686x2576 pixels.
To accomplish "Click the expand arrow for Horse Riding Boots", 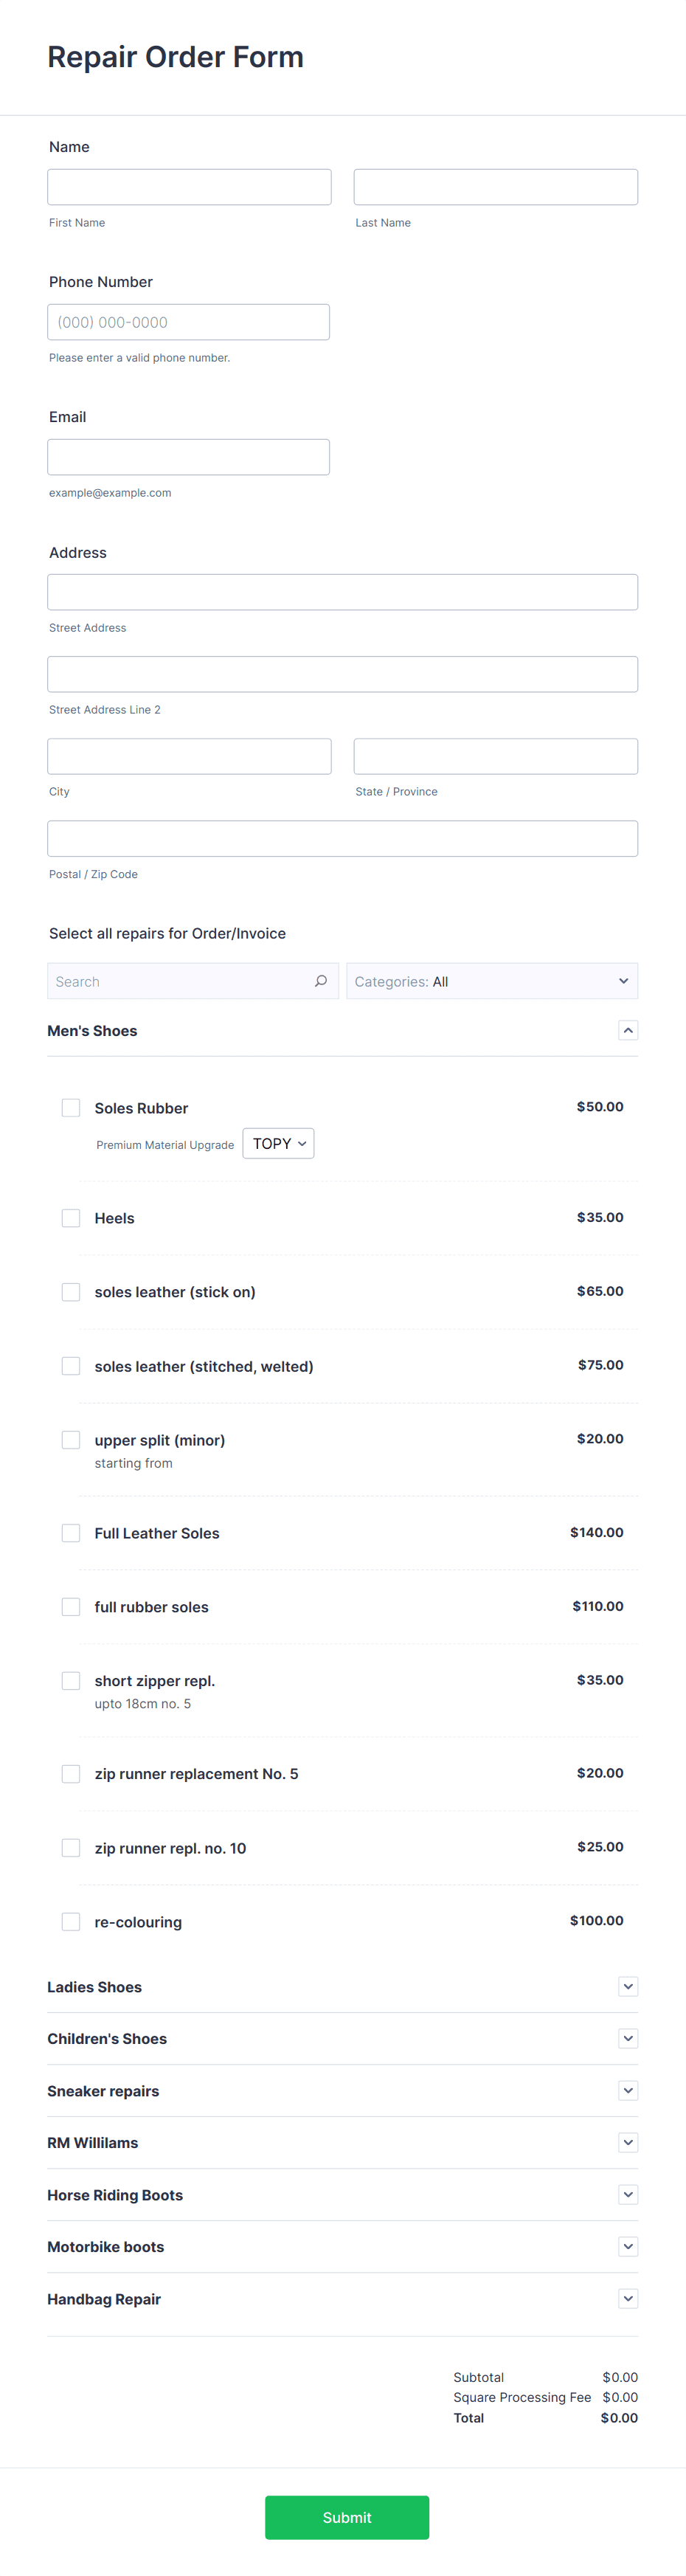I will coord(628,2194).
